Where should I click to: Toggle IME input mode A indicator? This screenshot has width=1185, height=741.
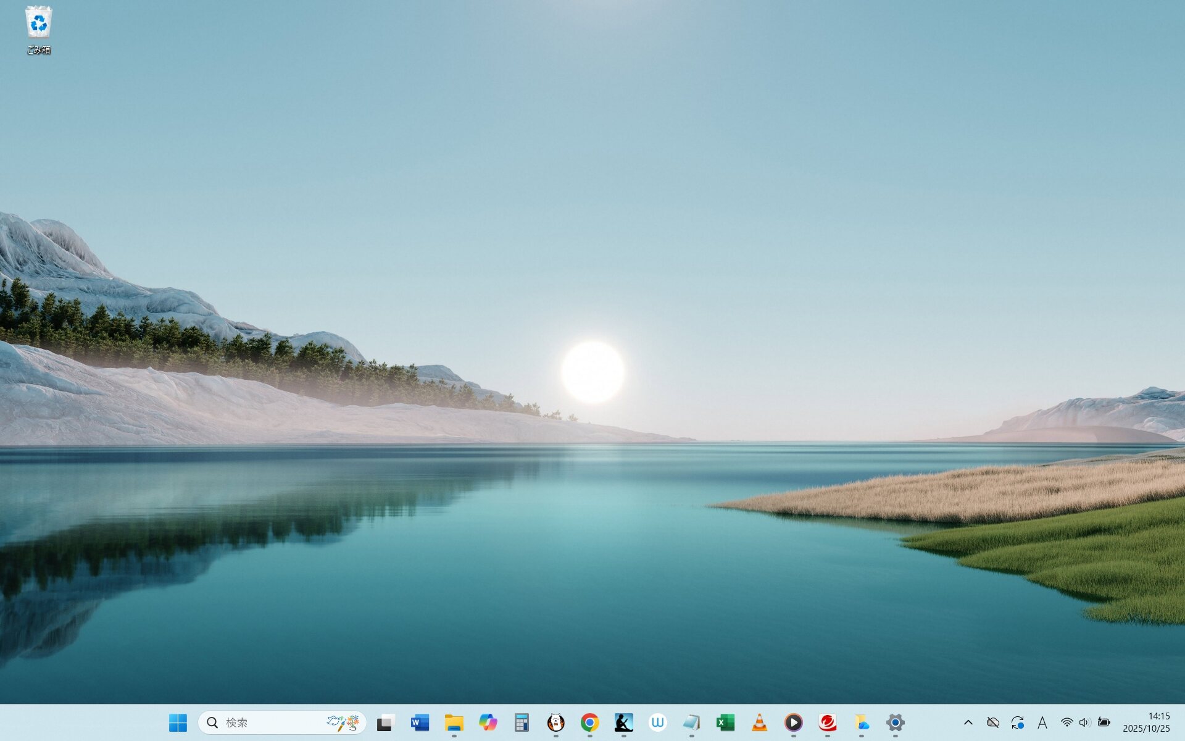(x=1042, y=722)
